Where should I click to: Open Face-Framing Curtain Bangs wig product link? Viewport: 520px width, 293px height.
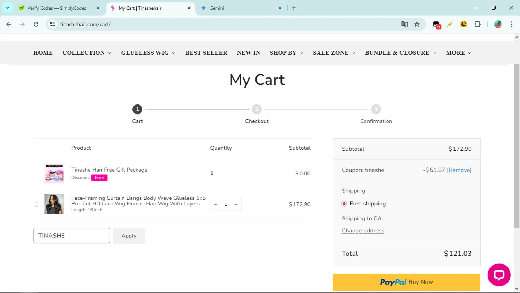[138, 201]
